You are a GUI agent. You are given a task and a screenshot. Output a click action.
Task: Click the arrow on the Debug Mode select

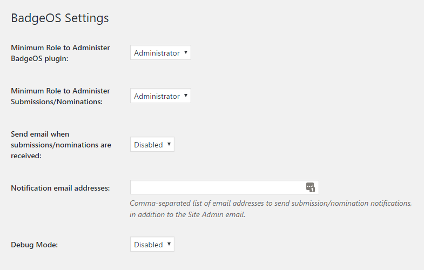pos(169,244)
